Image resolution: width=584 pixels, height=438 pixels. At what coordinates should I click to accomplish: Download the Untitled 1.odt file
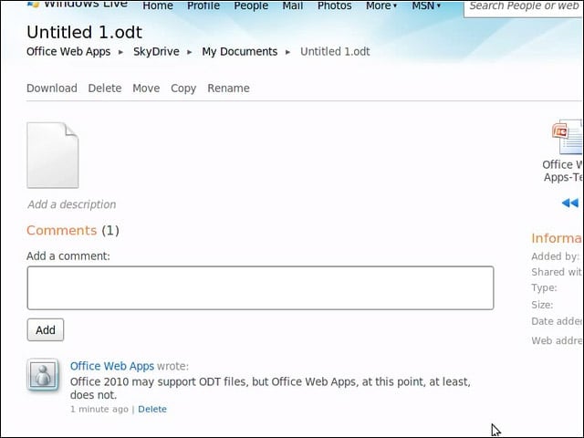point(52,89)
